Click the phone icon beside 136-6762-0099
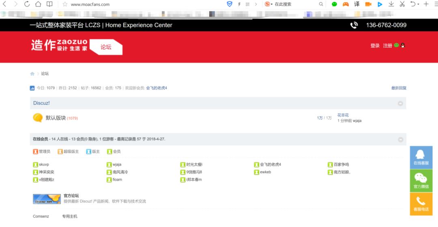The width and height of the screenshot is (438, 227). (x=354, y=25)
